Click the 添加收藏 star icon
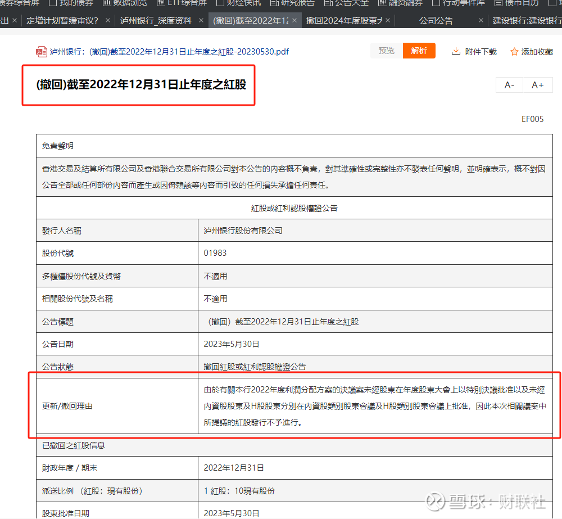 pyautogui.click(x=514, y=52)
